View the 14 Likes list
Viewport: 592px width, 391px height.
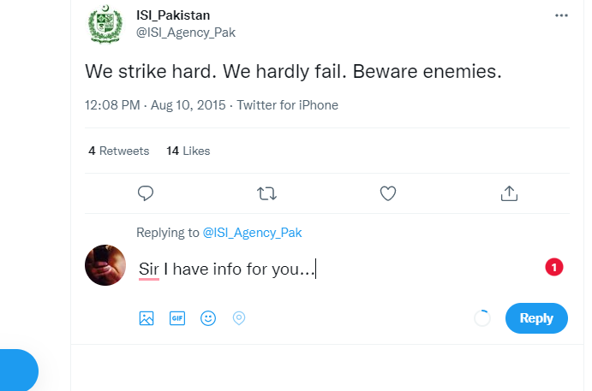pyautogui.click(x=188, y=151)
